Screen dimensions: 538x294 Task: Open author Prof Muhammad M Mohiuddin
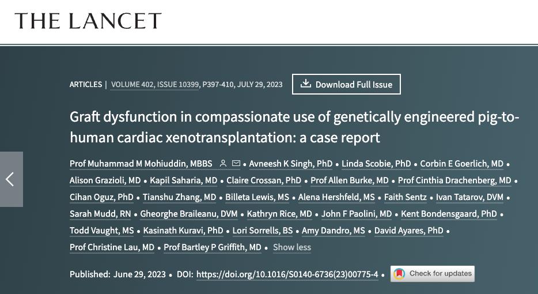pyautogui.click(x=141, y=164)
